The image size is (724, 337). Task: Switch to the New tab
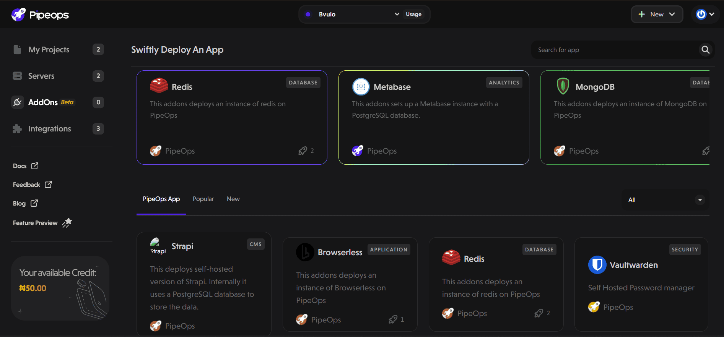pyautogui.click(x=233, y=199)
